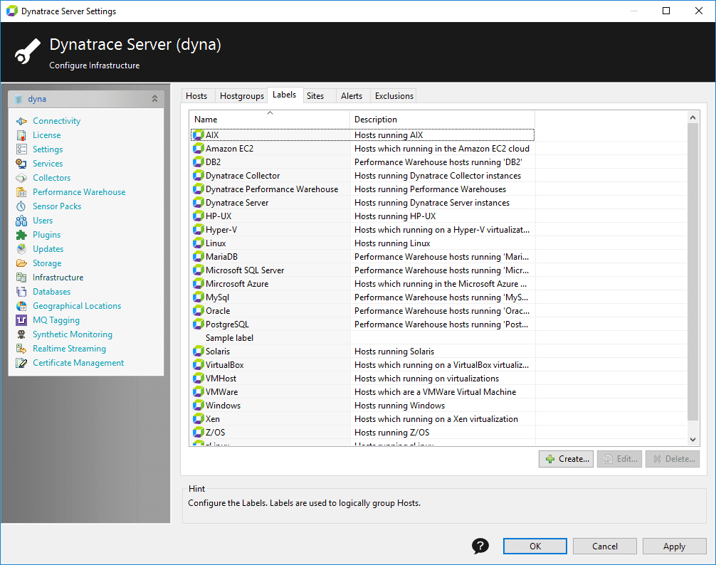
Task: Click the labels list vertical scrollbar thumb
Action: click(x=693, y=272)
